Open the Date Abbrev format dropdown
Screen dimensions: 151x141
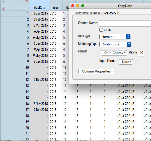pyautogui.click(x=114, y=53)
